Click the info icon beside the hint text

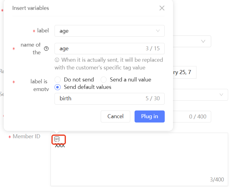coord(57,60)
